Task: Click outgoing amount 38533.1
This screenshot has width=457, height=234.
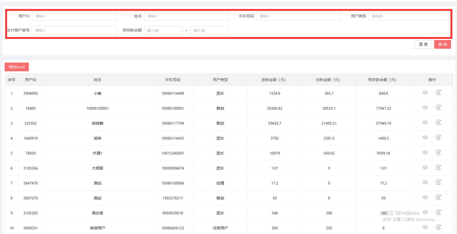Action: (329, 108)
